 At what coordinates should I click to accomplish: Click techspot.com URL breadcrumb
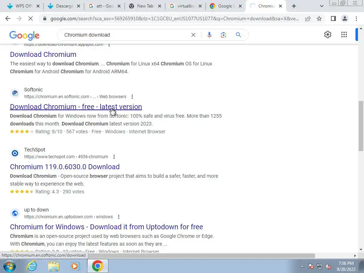click(66, 157)
